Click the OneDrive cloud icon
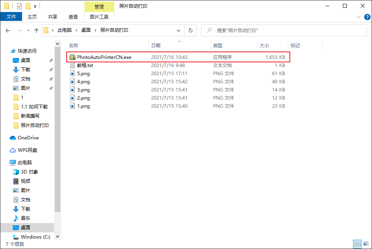Viewport: 372px width, 249px height. pos(13,138)
